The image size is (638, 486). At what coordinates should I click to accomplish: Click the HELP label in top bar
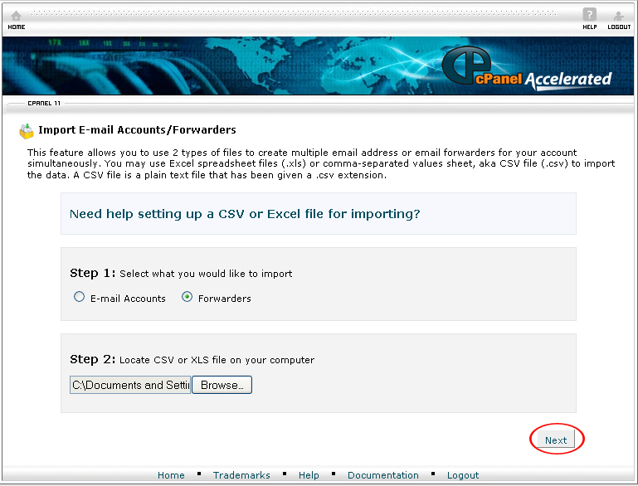click(590, 27)
